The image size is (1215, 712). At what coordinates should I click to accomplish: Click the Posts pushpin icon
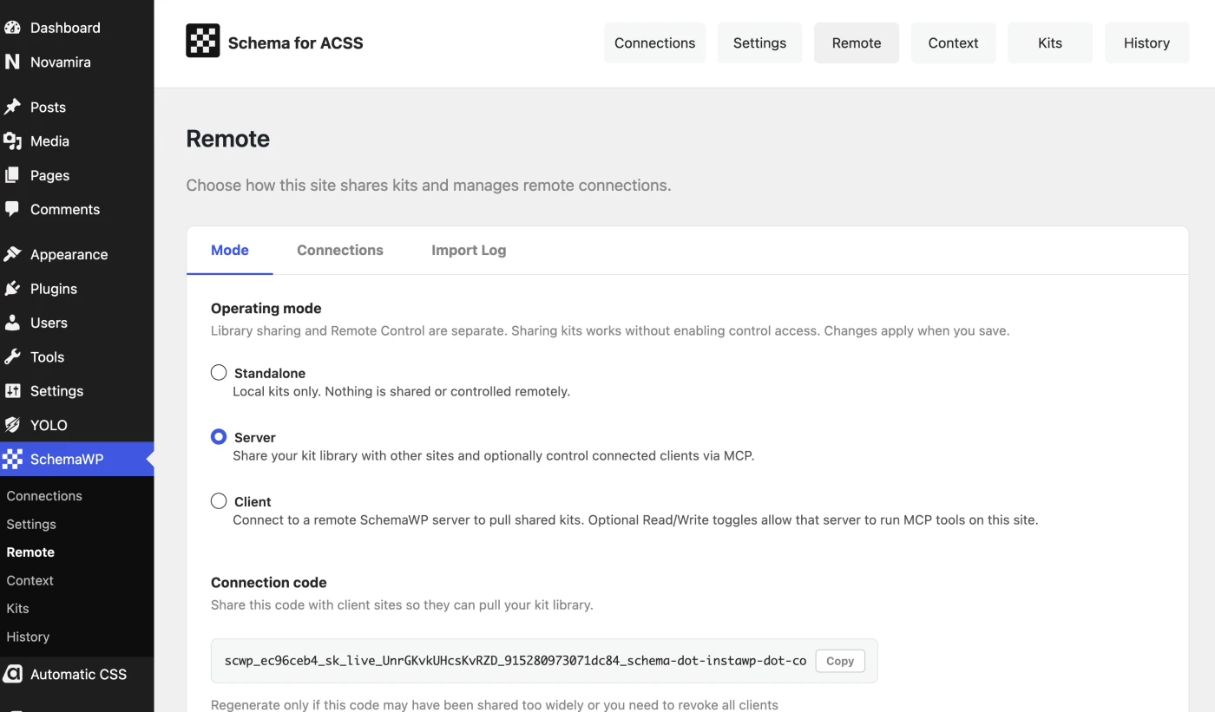pos(12,107)
